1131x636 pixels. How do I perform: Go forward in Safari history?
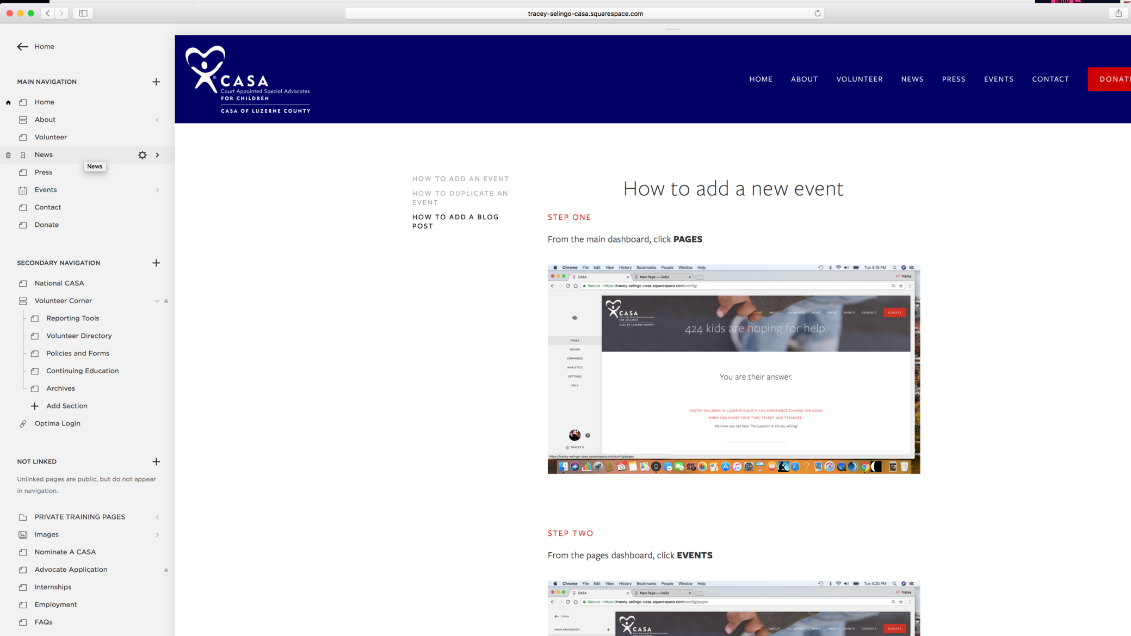[61, 13]
